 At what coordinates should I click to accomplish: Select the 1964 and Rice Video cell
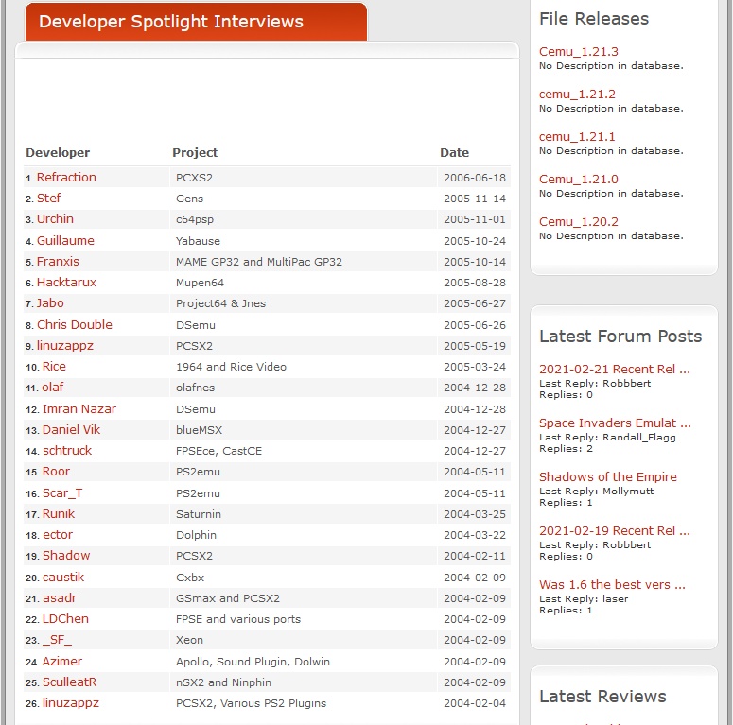point(303,367)
